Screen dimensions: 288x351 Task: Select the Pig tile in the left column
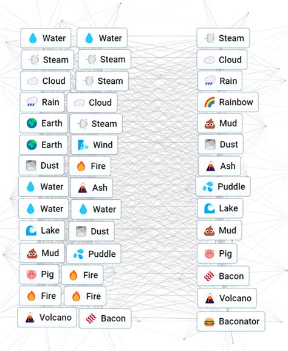click(39, 274)
